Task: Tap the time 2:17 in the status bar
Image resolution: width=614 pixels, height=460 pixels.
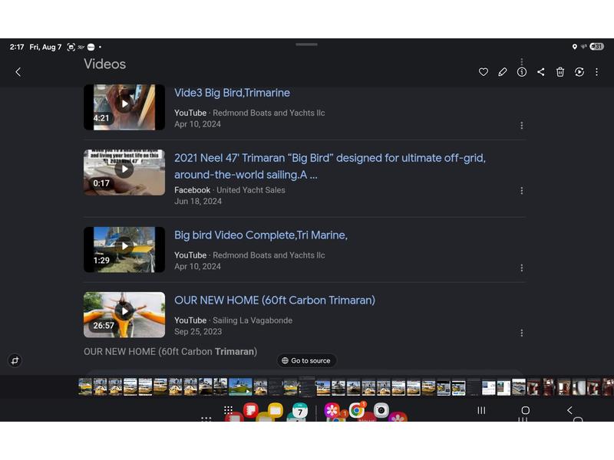Action: point(17,47)
